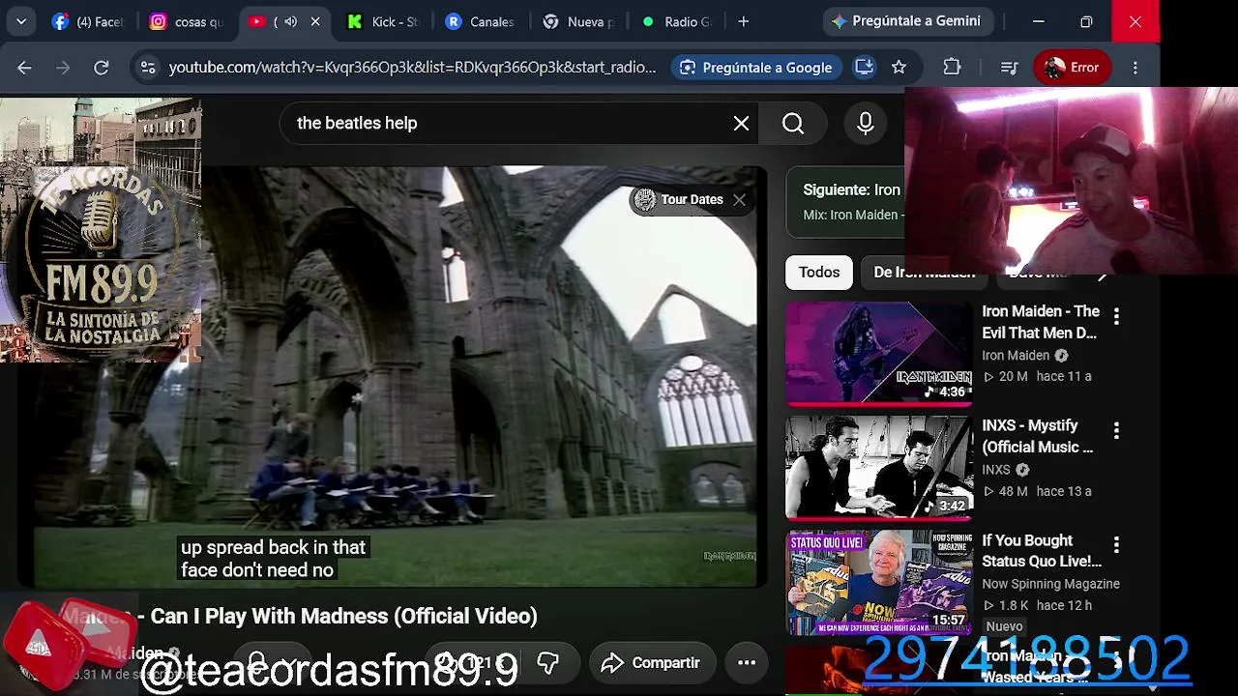1238x696 pixels.
Task: Start voice search with the microphone icon
Action: coord(865,123)
